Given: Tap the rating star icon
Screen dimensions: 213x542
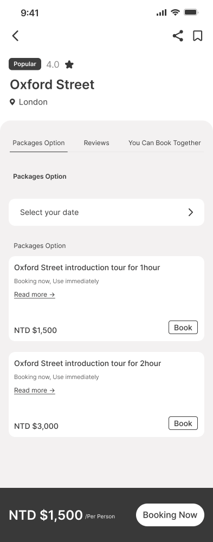Looking at the screenshot, I should (69, 64).
